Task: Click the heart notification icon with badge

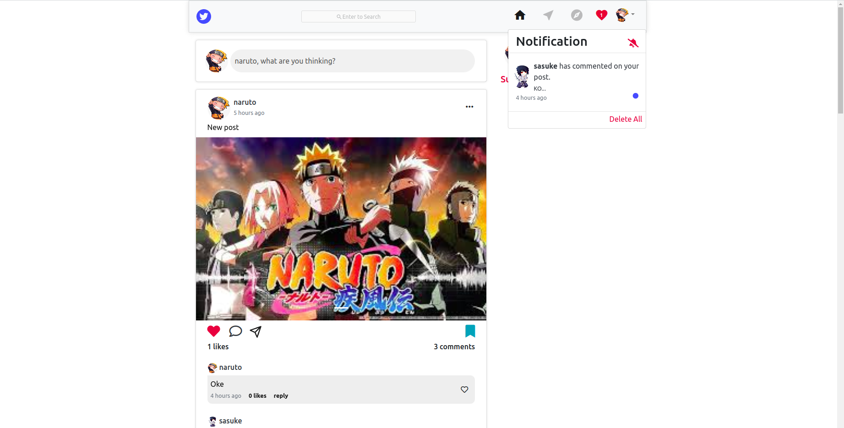Action: (x=601, y=15)
